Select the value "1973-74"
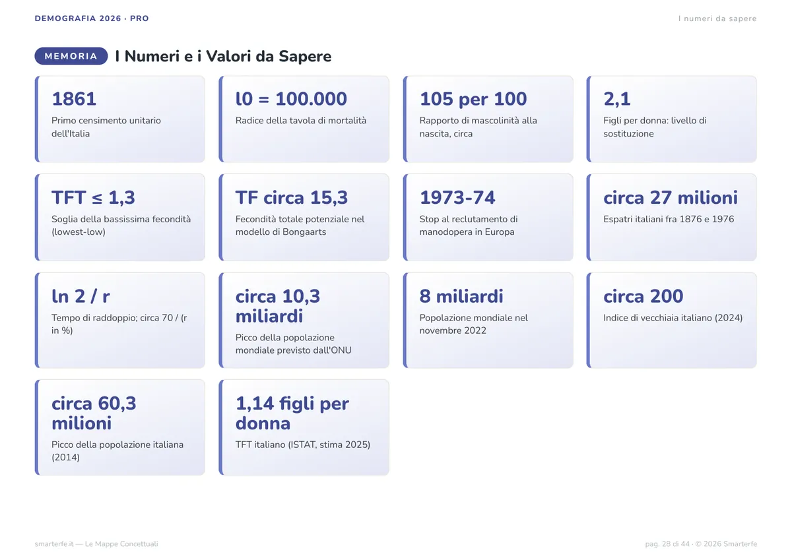The height and width of the screenshot is (560, 792). [x=457, y=198]
